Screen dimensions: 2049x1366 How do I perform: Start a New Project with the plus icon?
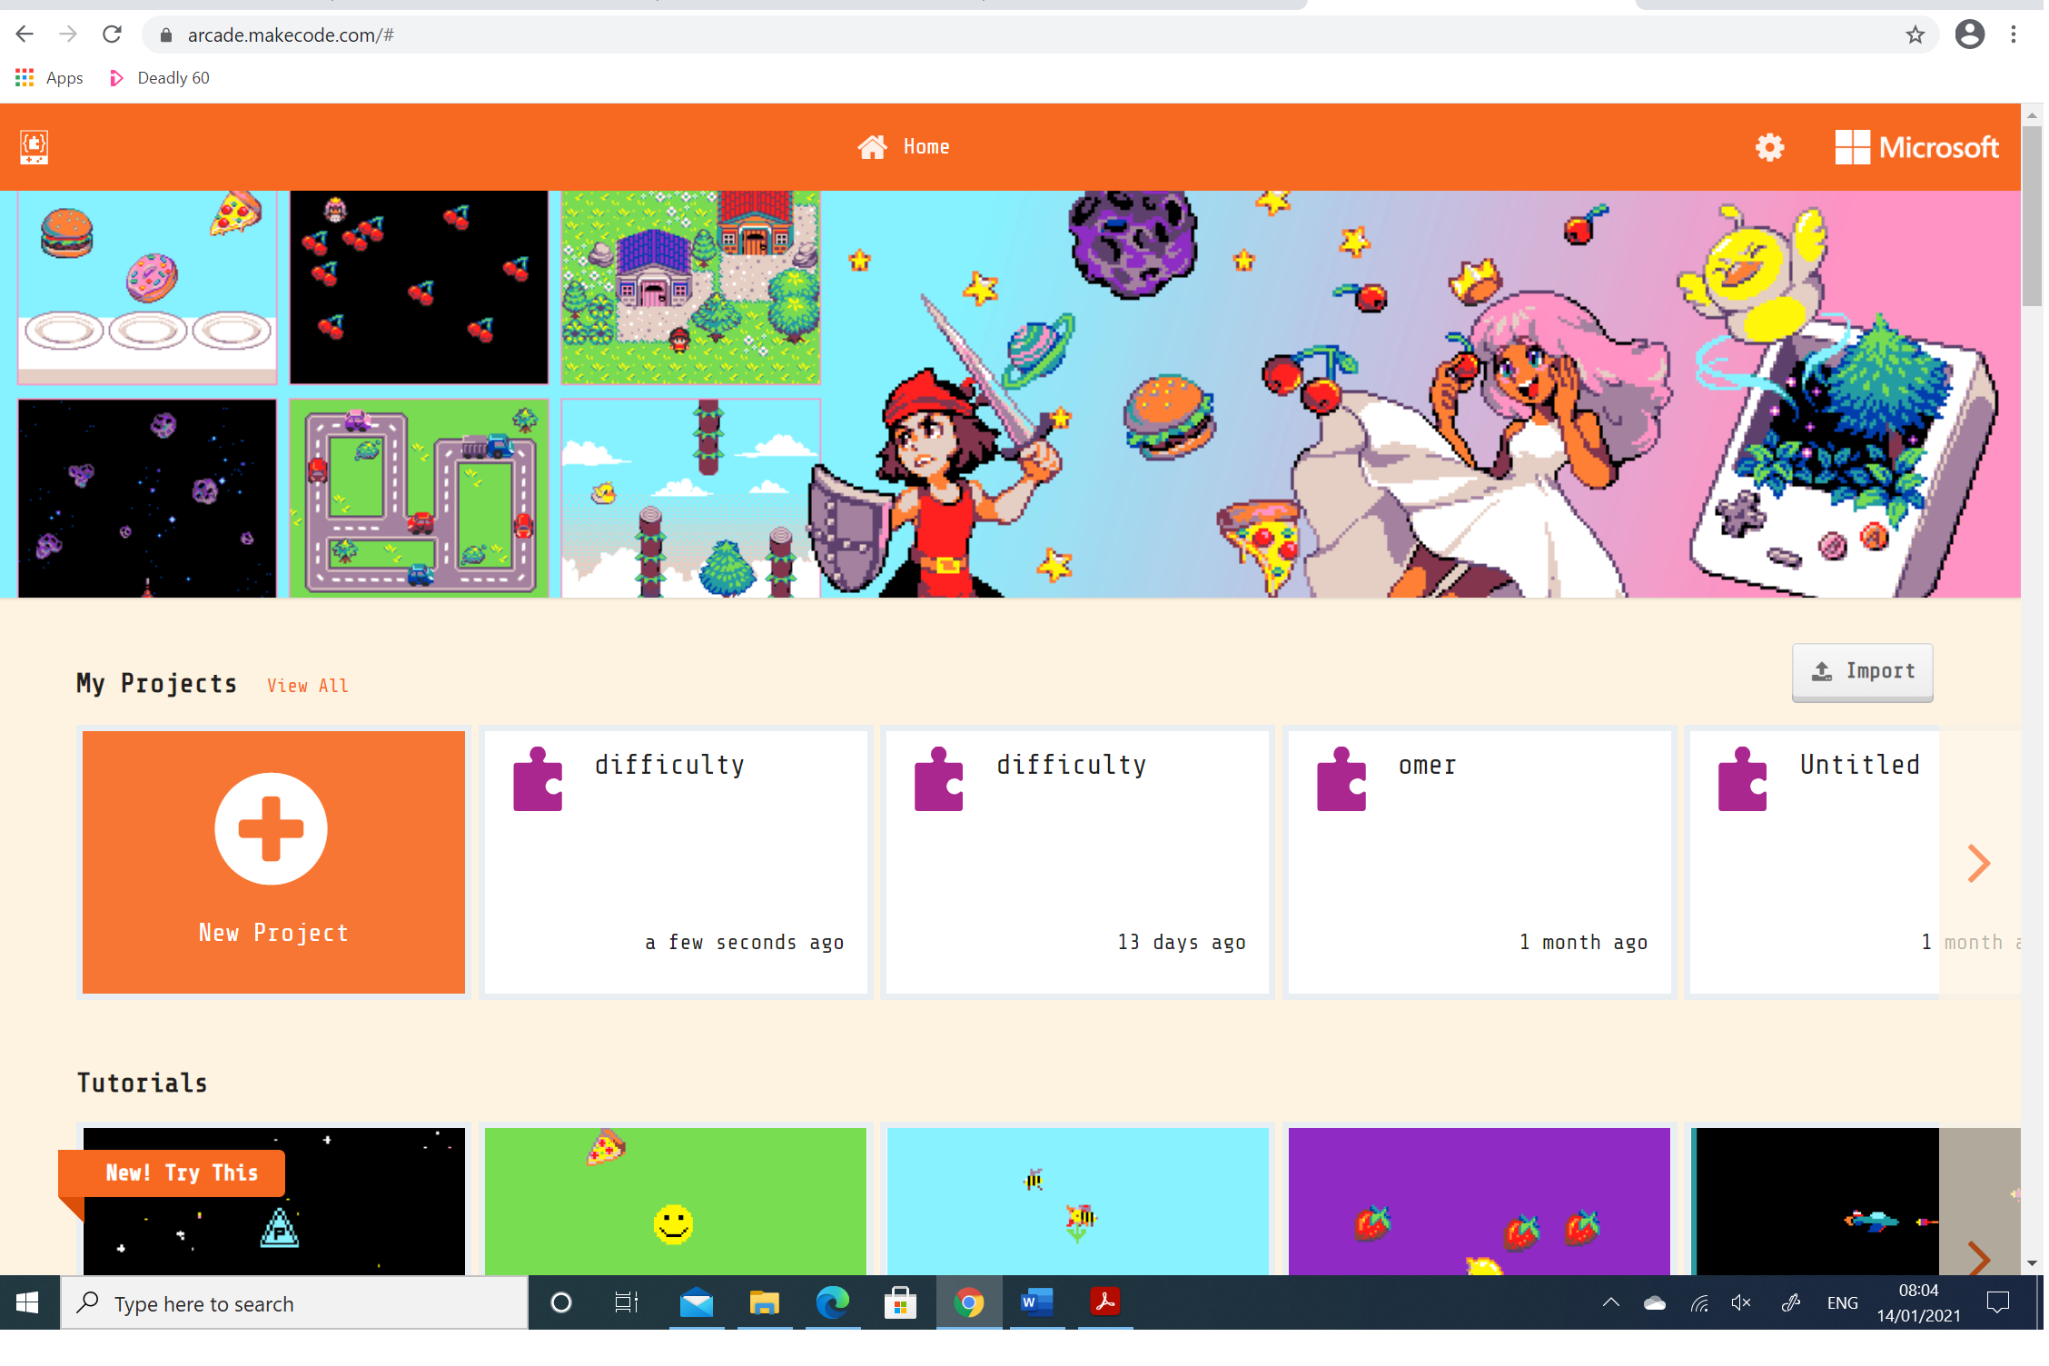pos(272,828)
